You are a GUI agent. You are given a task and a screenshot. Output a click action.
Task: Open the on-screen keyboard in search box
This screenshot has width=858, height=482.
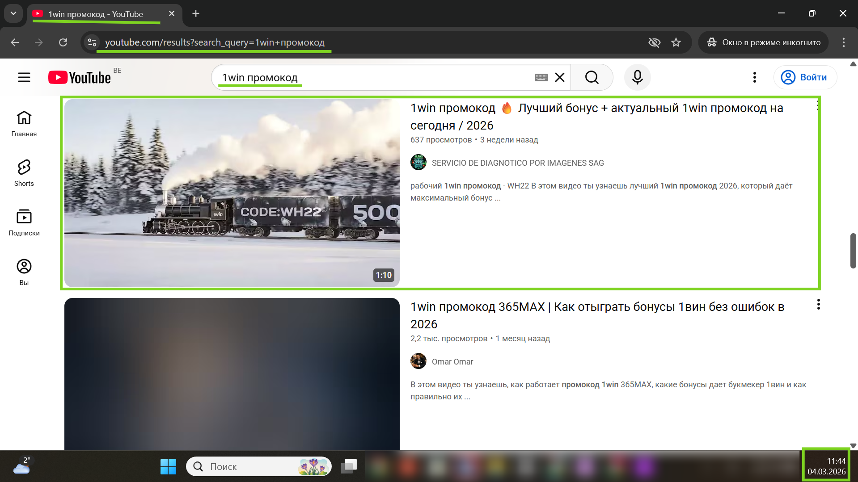(541, 77)
